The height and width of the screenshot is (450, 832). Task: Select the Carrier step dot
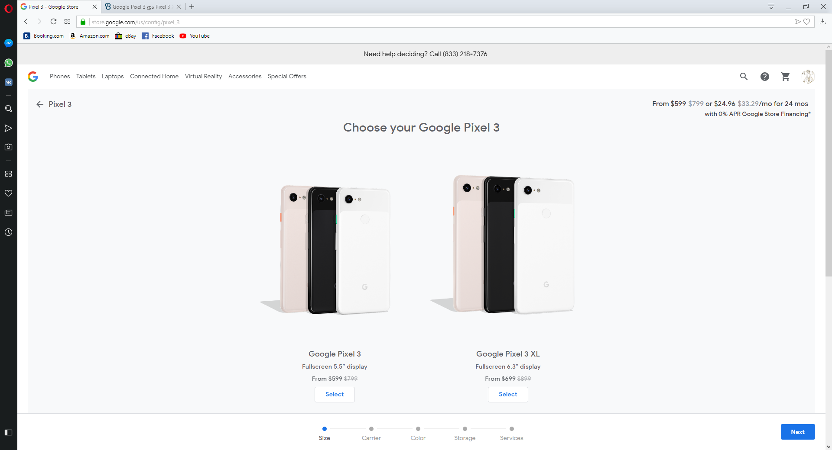[371, 429]
